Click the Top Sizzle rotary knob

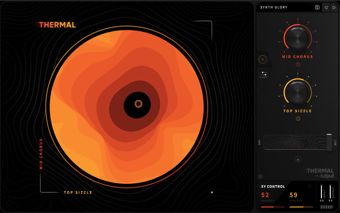pyautogui.click(x=297, y=92)
